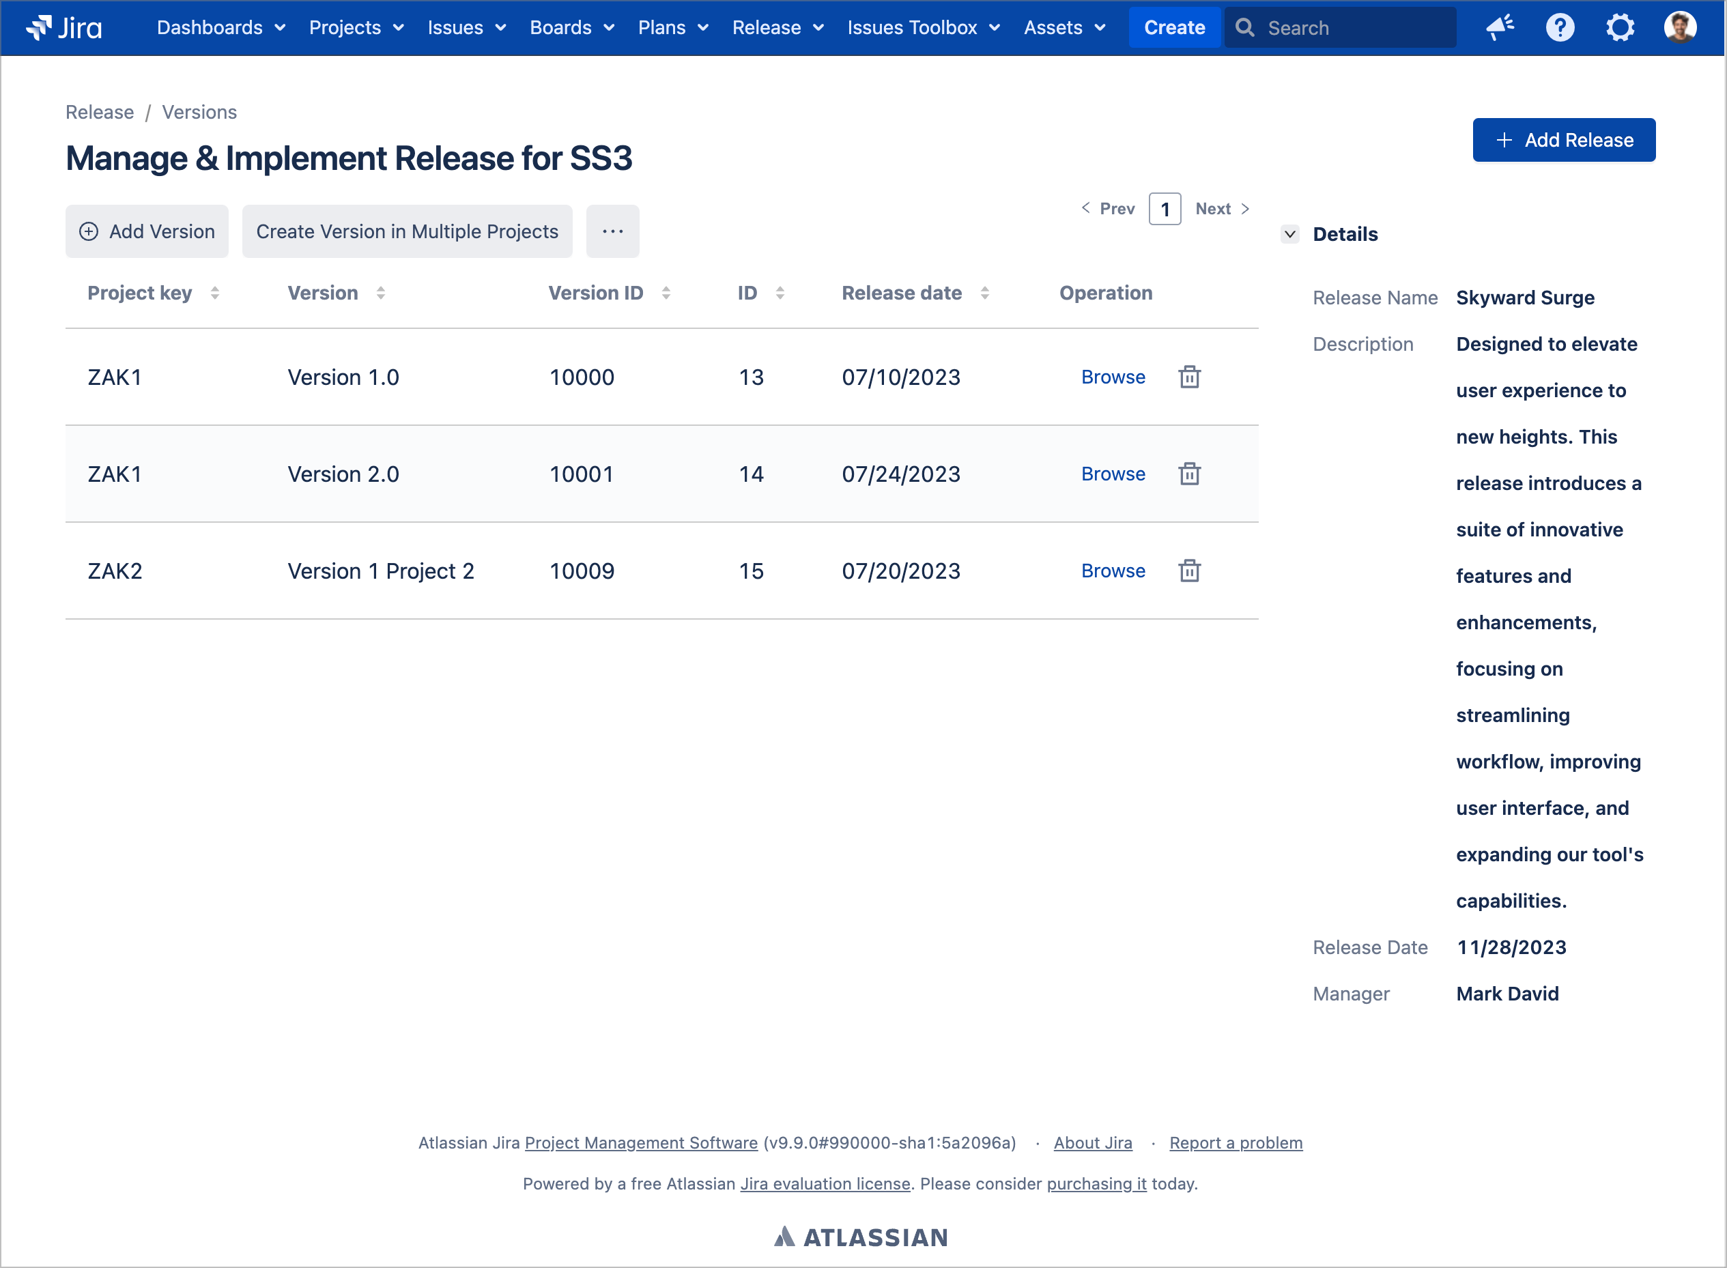Open the Dashboards dropdown menu
1727x1268 pixels.
point(221,27)
